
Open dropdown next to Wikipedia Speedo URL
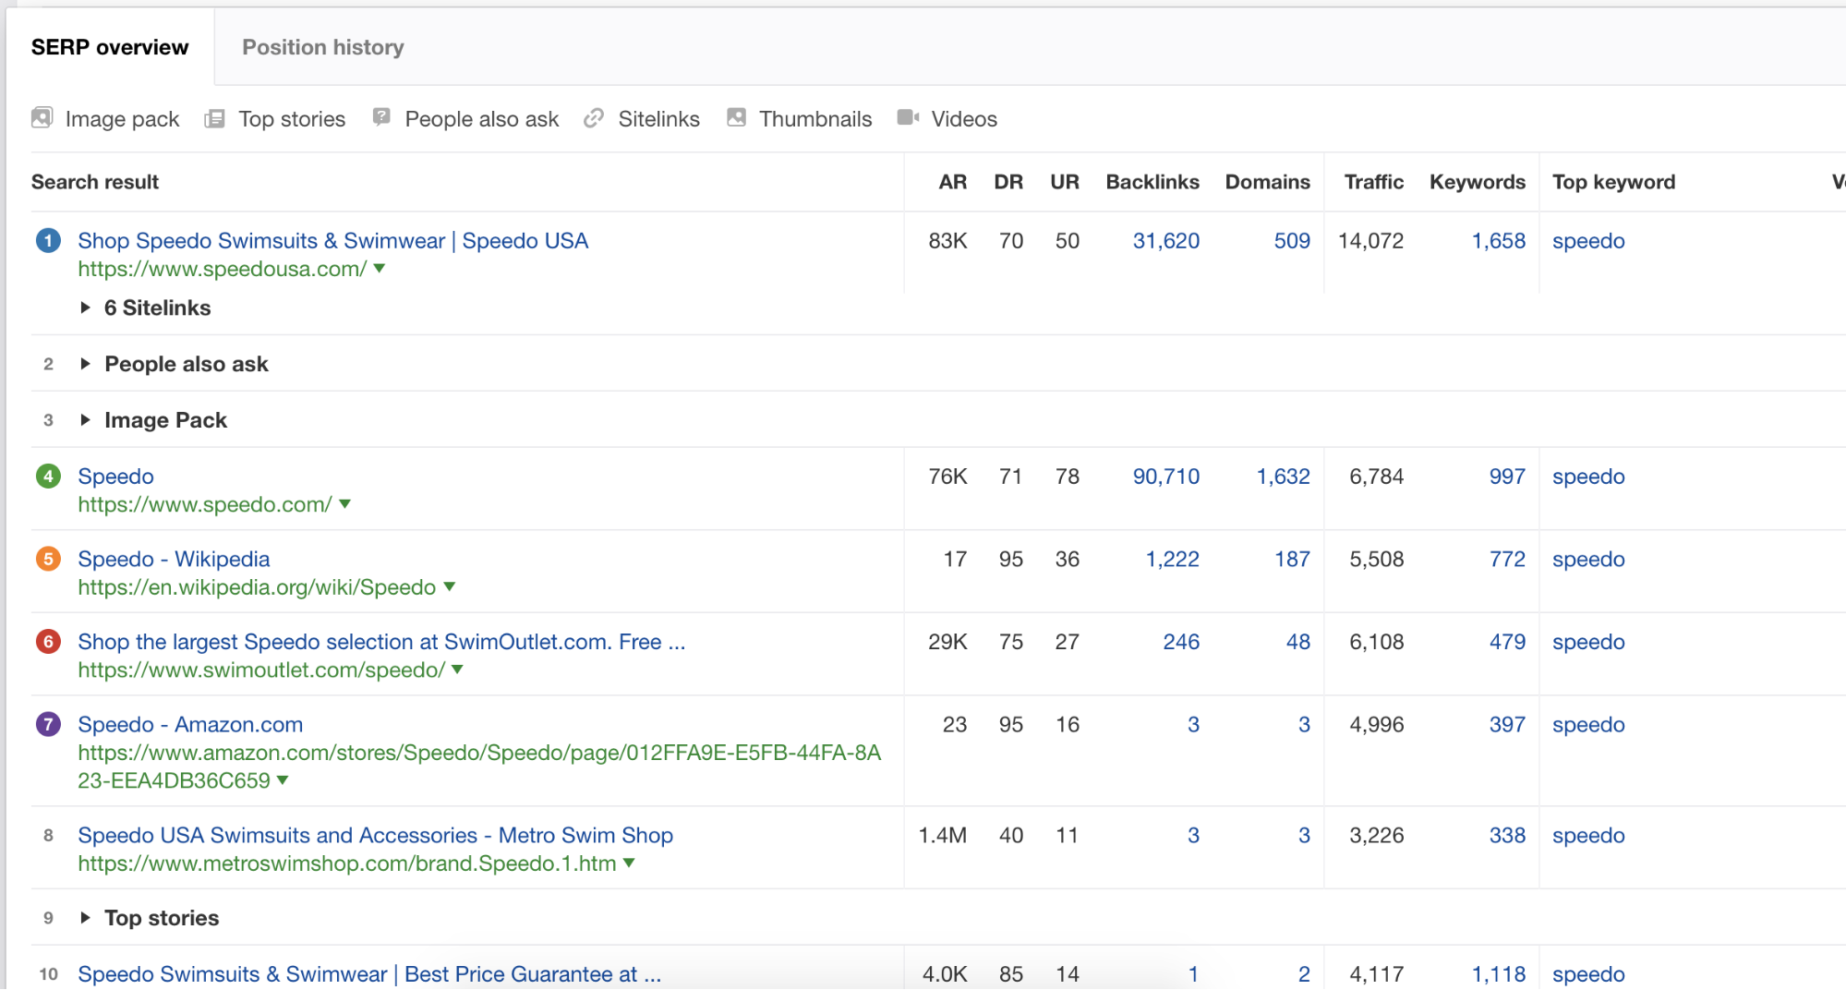[450, 587]
